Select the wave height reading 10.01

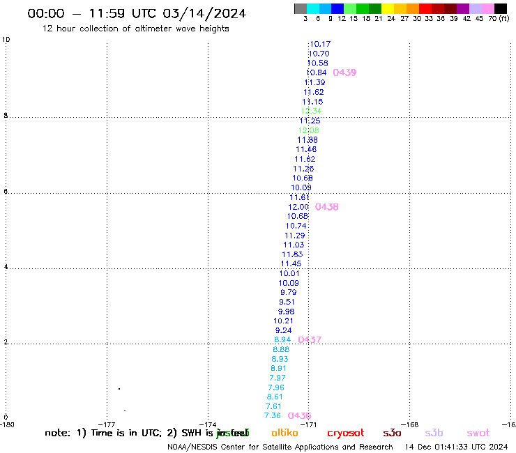point(289,273)
